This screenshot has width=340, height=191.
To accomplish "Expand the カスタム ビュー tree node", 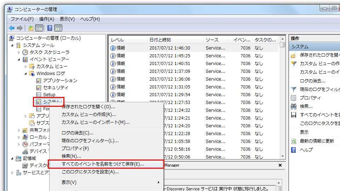I will pyautogui.click(x=26, y=66).
